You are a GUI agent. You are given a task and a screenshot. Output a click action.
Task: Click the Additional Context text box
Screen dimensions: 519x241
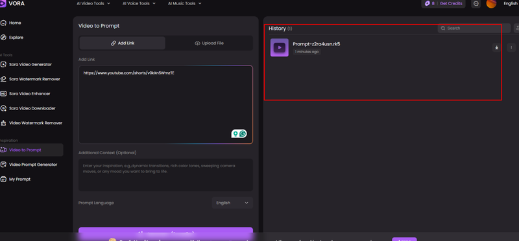(165, 174)
